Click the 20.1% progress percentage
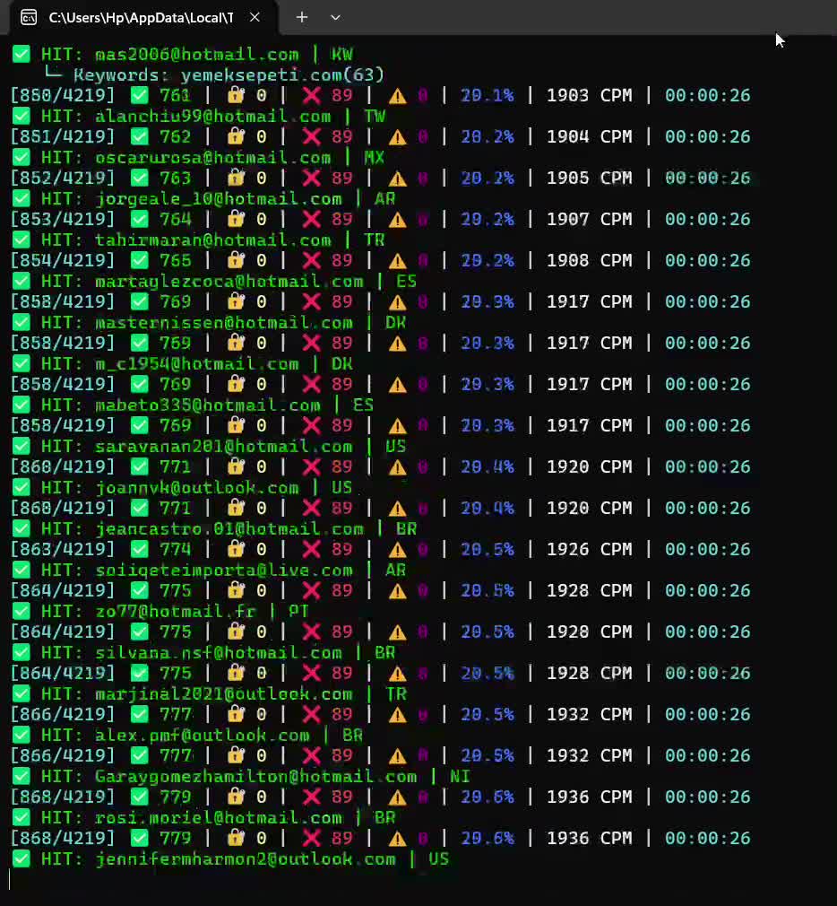The height and width of the screenshot is (906, 837). tap(487, 95)
